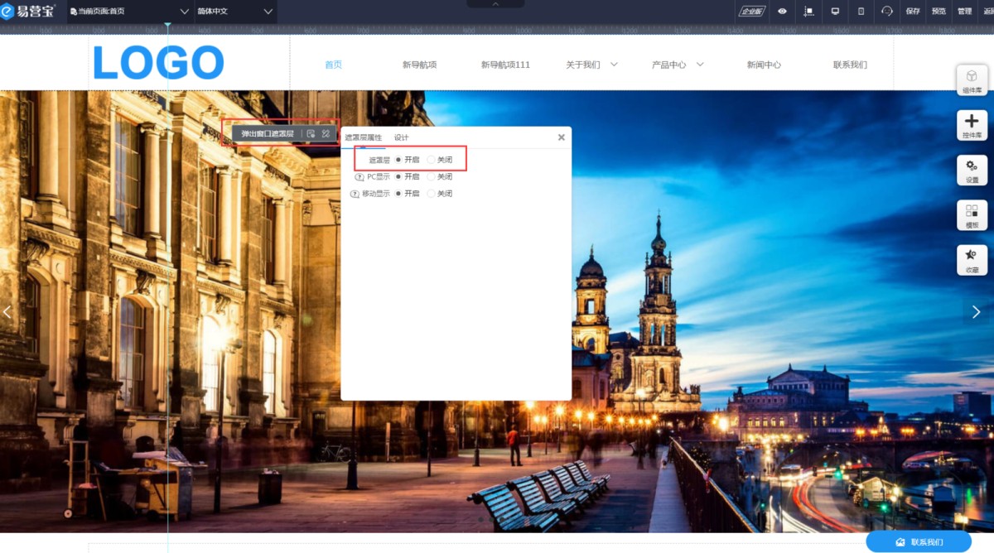Set 遮罩层 to 关闭
This screenshot has height=553, width=994.
pos(431,160)
